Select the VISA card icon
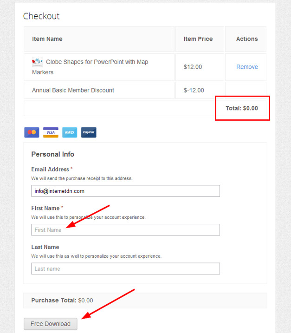This screenshot has width=291, height=333. pos(51,132)
